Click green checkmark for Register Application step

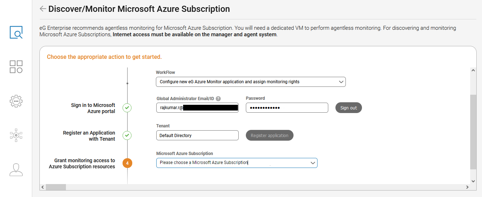[127, 135]
